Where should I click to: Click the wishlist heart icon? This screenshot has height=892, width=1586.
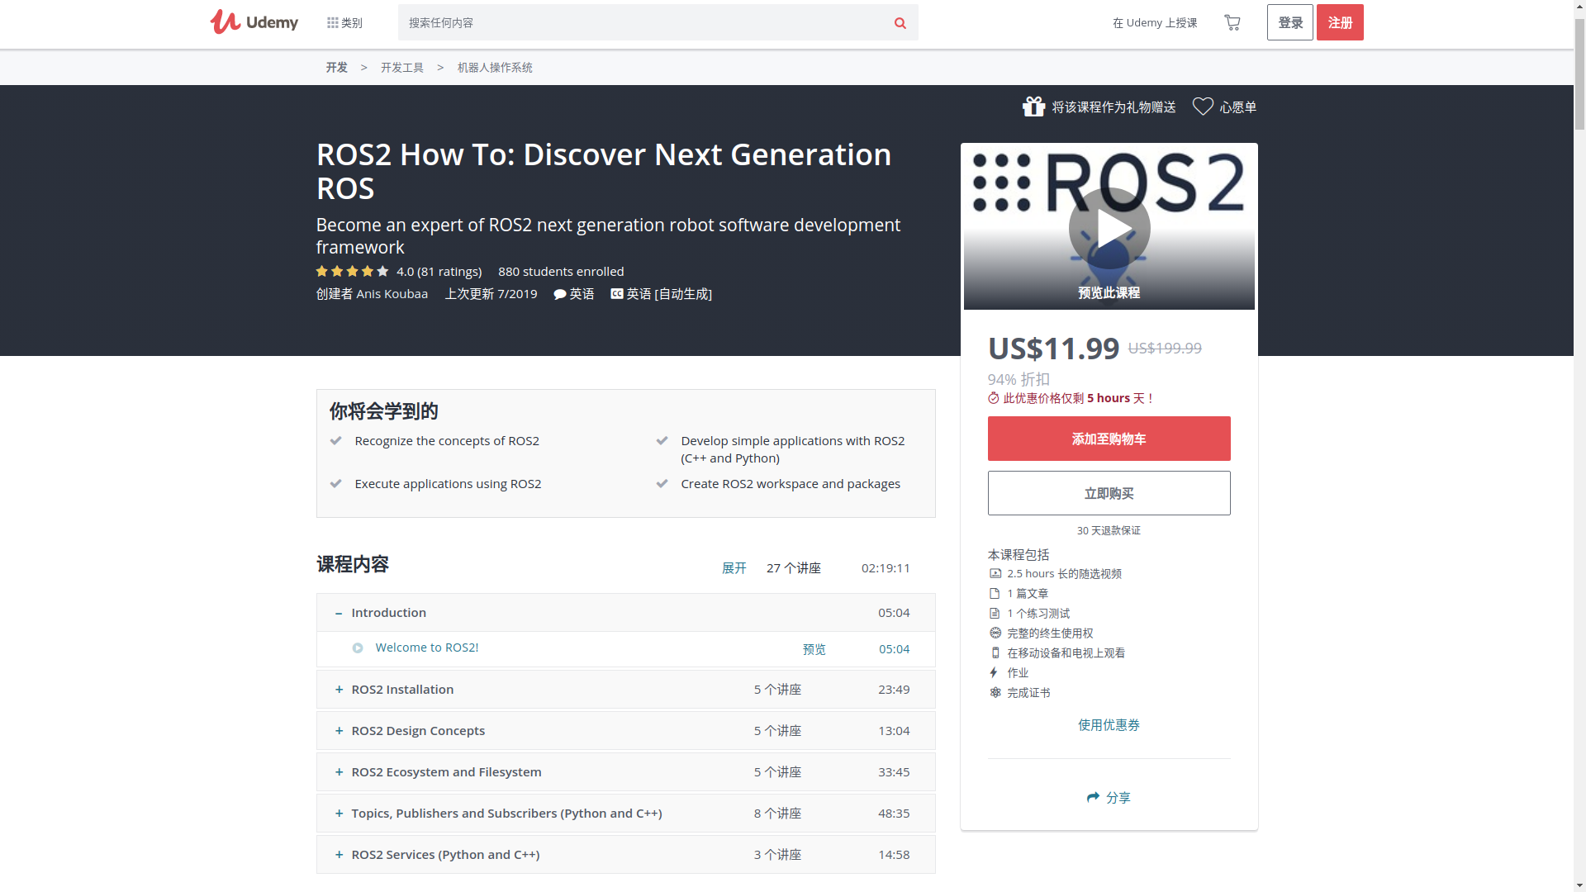(x=1203, y=107)
